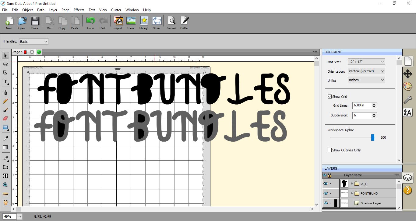Select the Type text tool

click(x=5, y=81)
